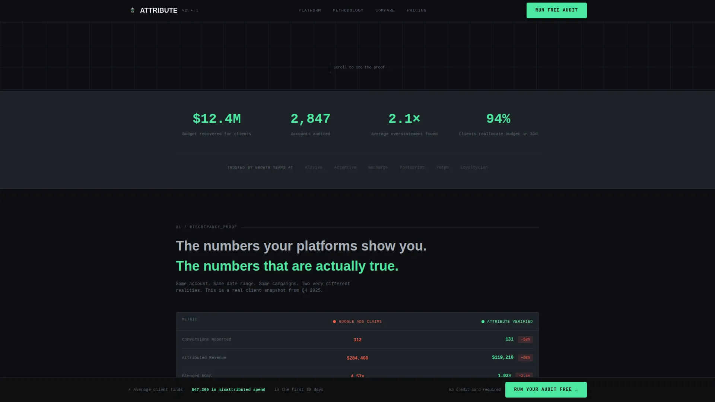Image resolution: width=715 pixels, height=402 pixels.
Task: Open the Methodology menu item
Action: tap(348, 10)
